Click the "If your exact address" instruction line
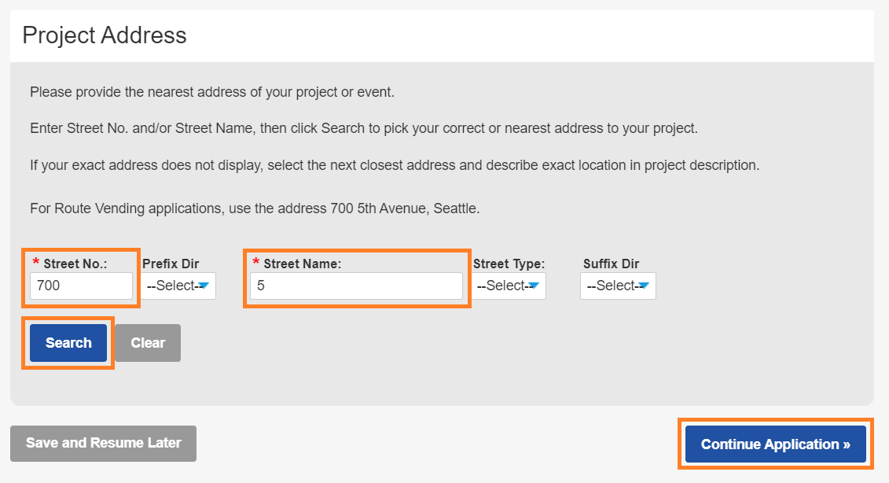Screen dimensions: 889x483 click(395, 166)
